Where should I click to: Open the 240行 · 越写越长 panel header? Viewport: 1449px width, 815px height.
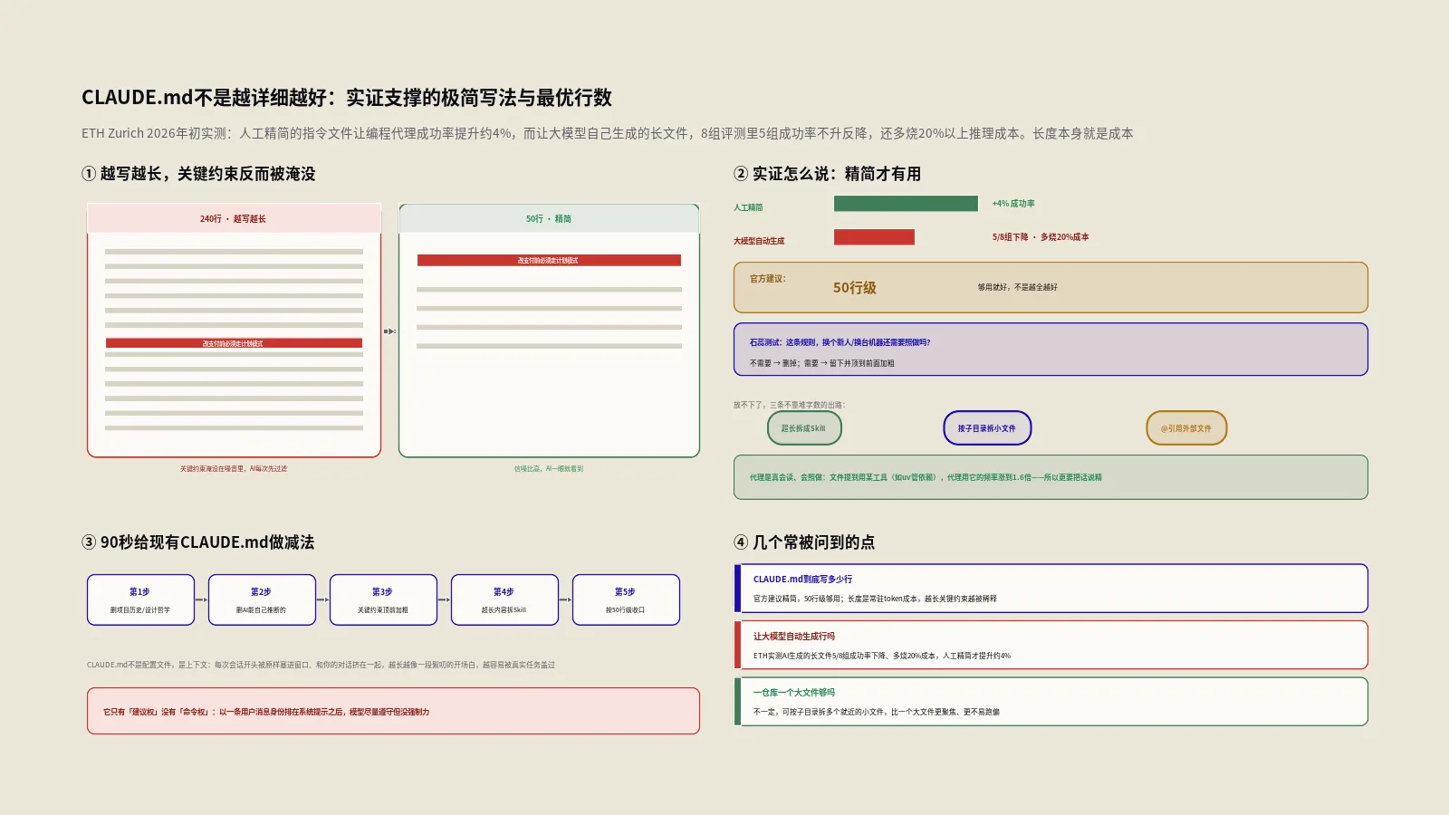[x=234, y=218]
